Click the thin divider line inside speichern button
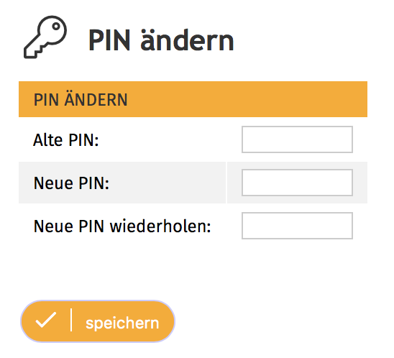 pos(71,320)
